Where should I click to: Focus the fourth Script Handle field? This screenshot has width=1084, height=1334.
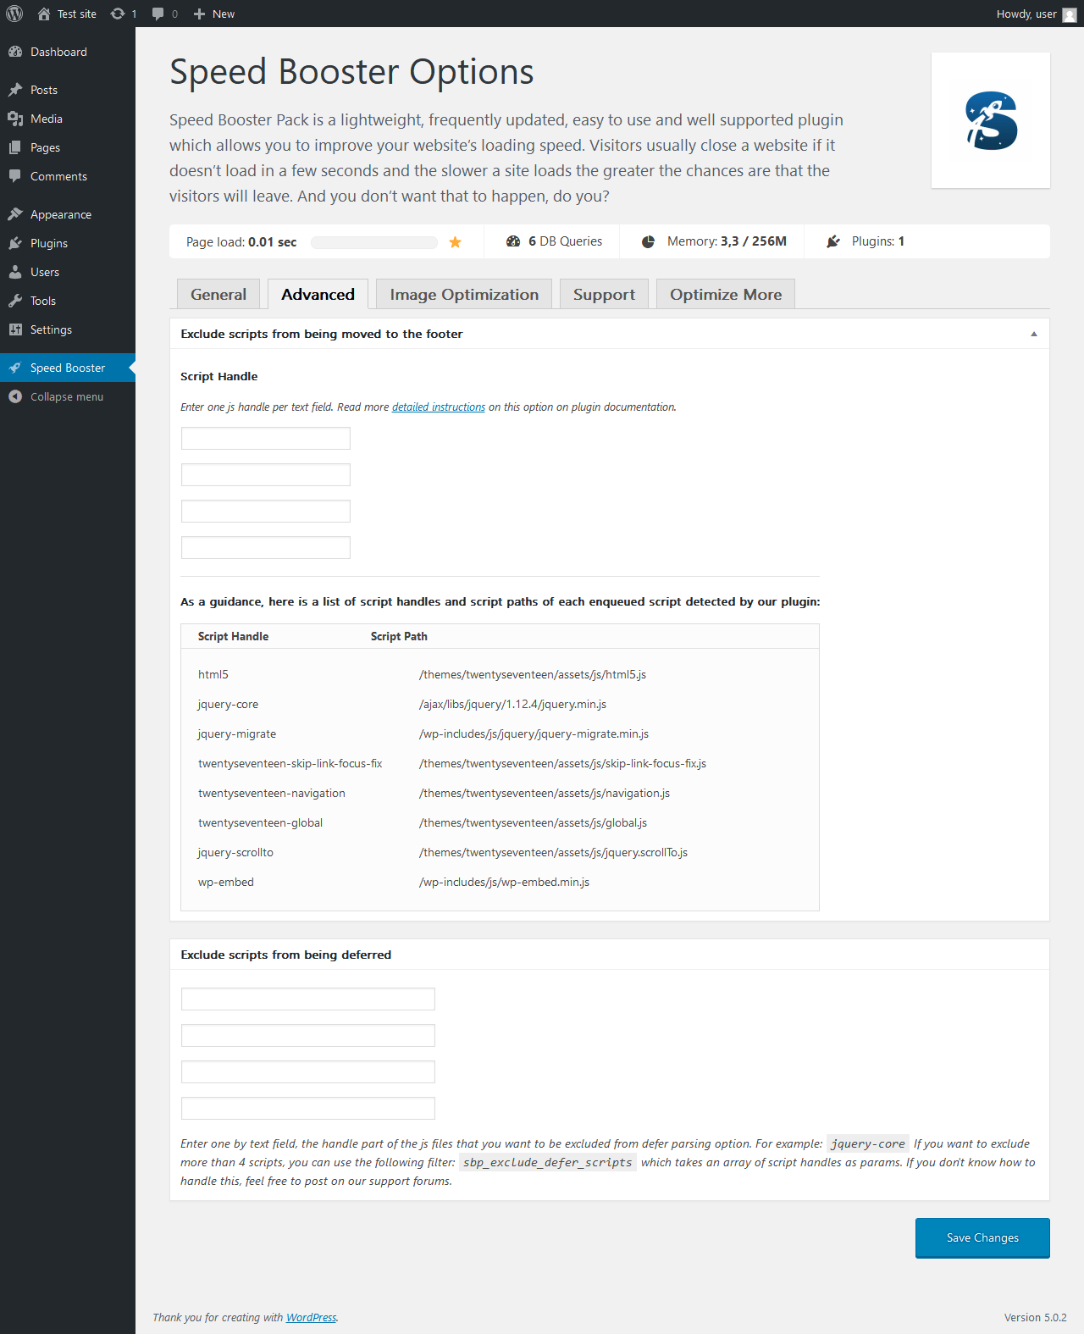266,547
